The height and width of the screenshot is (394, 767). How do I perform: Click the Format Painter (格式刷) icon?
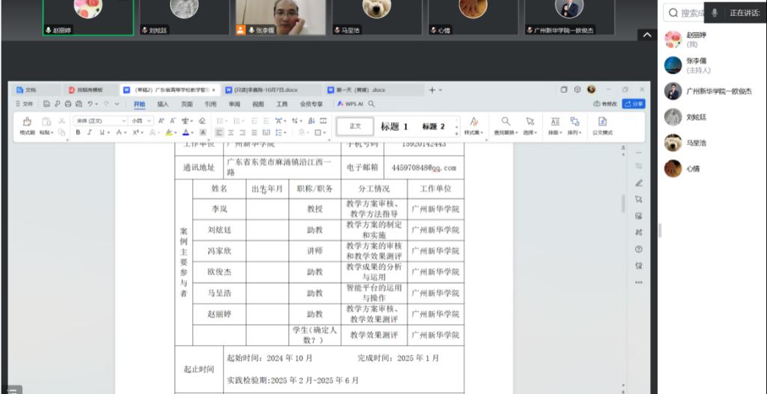[x=27, y=121]
